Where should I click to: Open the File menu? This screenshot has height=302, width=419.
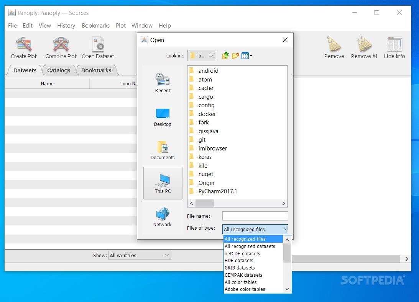click(12, 26)
